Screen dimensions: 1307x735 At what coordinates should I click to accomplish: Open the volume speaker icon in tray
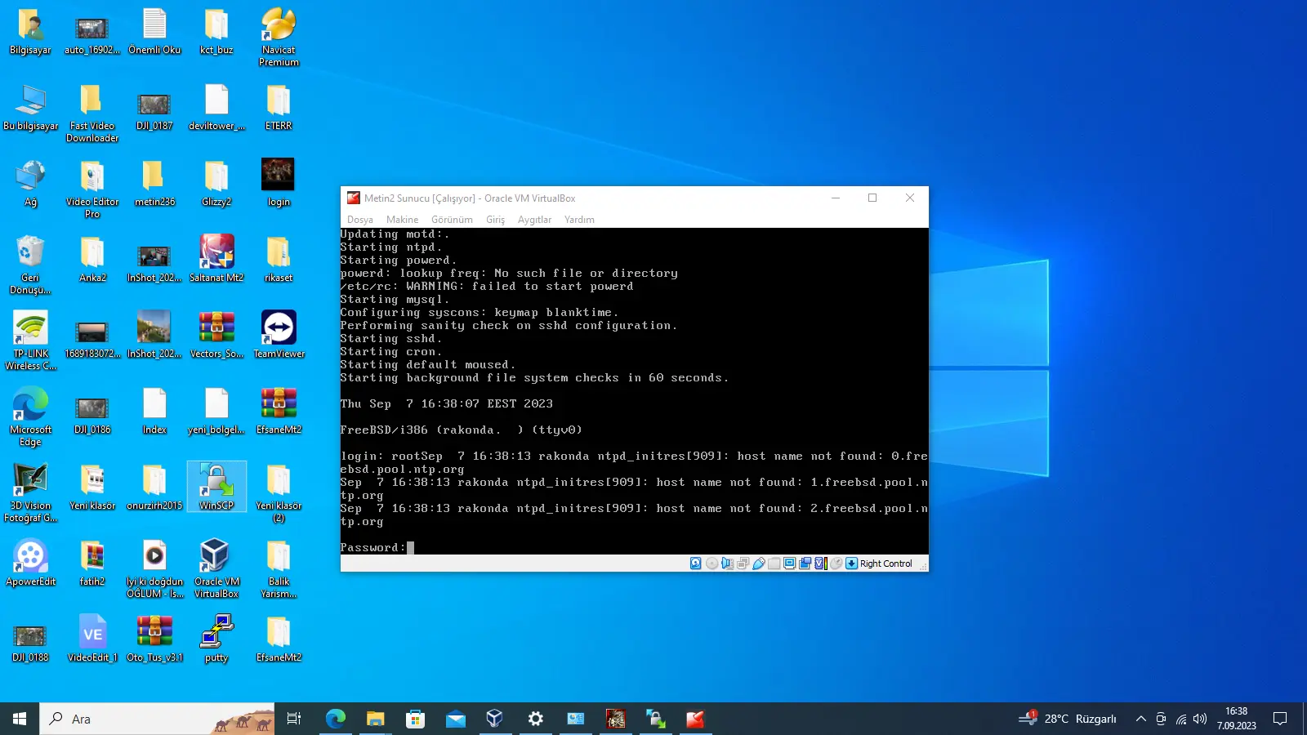[1200, 719]
